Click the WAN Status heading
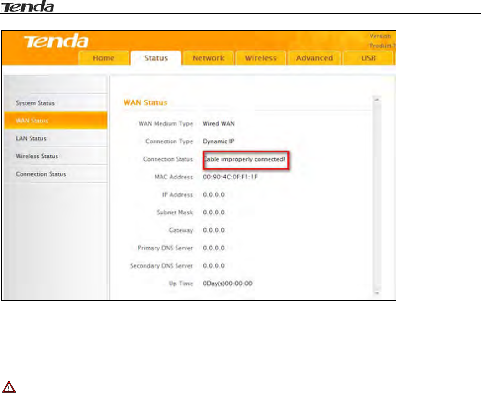The height and width of the screenshot is (396, 481). (145, 102)
